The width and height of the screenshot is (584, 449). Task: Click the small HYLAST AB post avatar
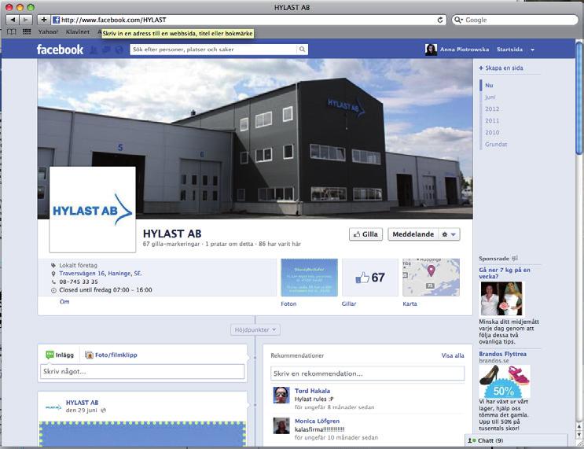53,407
